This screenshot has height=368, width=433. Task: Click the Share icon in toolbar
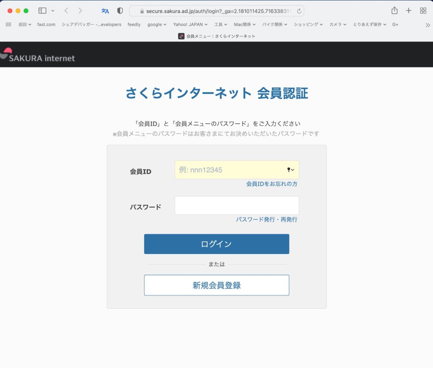click(x=394, y=11)
